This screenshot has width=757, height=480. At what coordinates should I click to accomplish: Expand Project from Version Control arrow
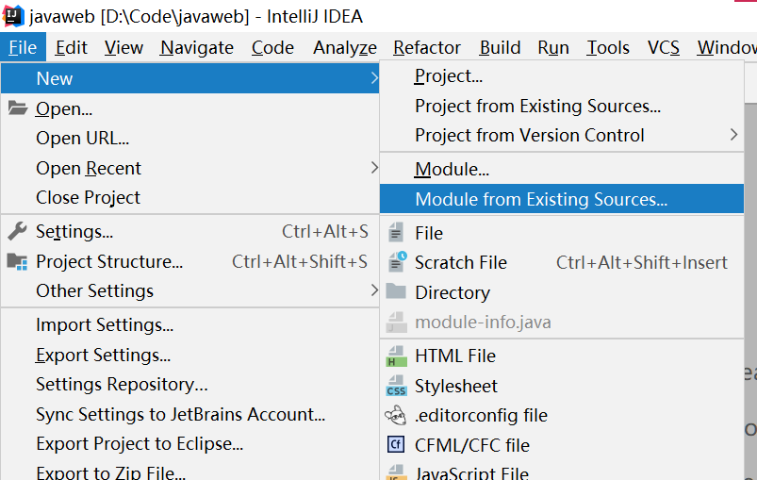(733, 135)
